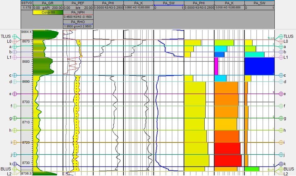Image resolution: width=296 pixels, height=176 pixels.
Task: Click the left-side L0 marker icon
Action: tap(15, 41)
